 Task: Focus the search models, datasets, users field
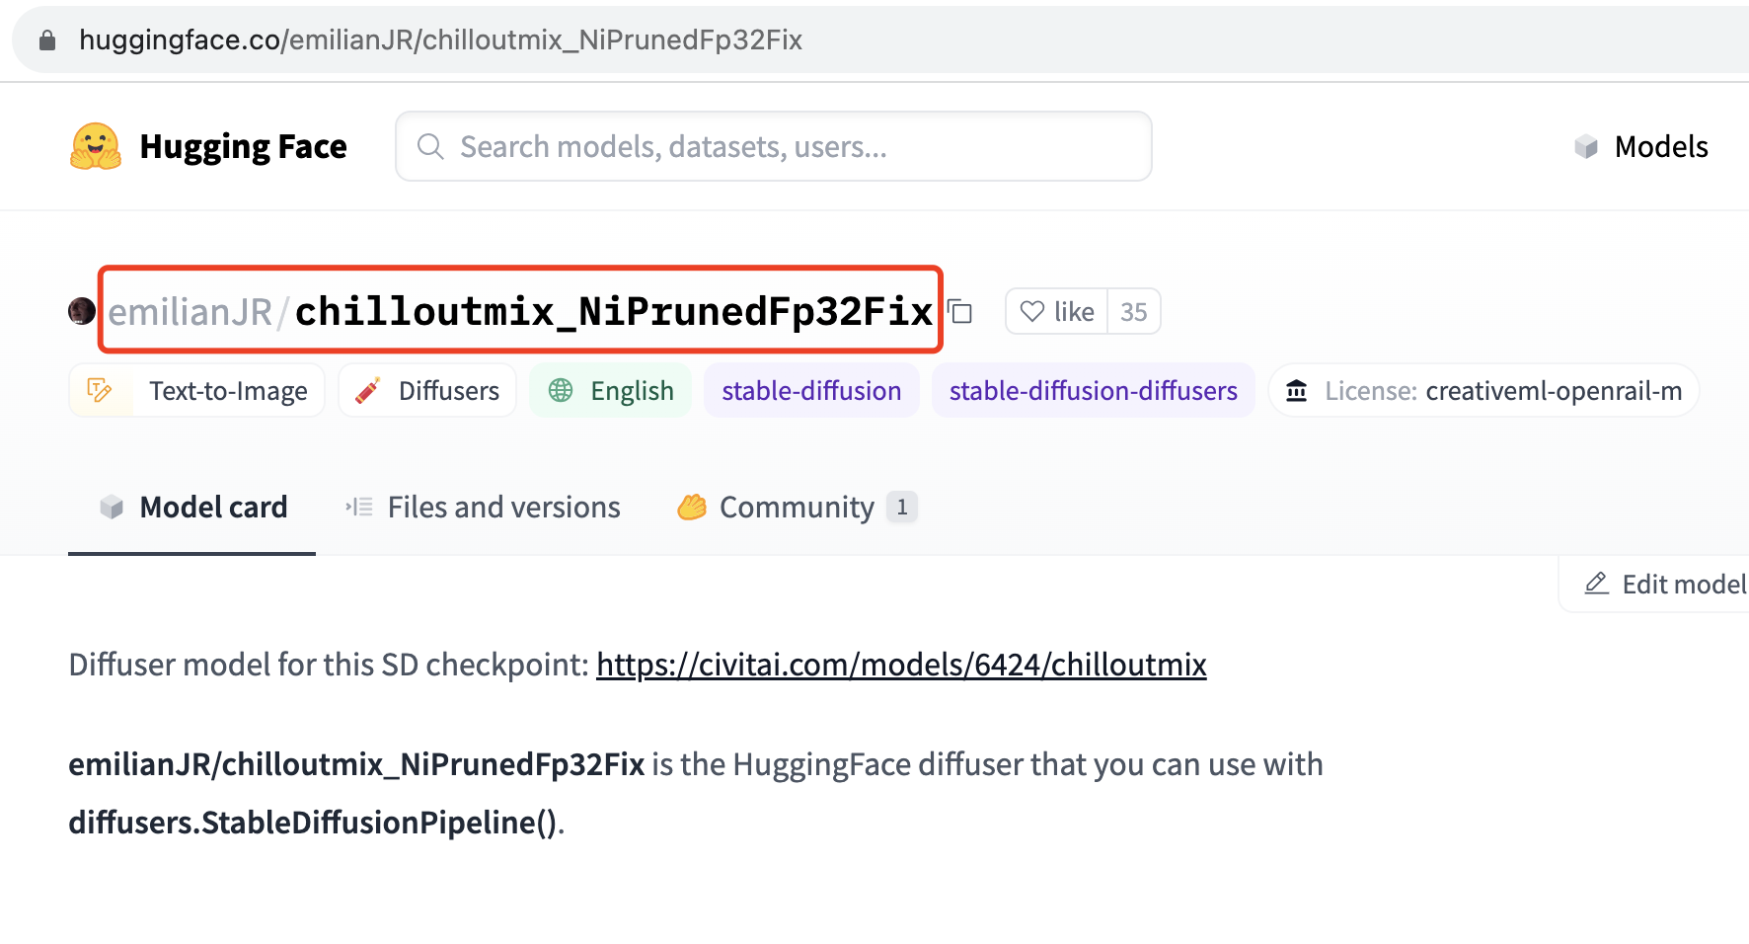click(773, 146)
